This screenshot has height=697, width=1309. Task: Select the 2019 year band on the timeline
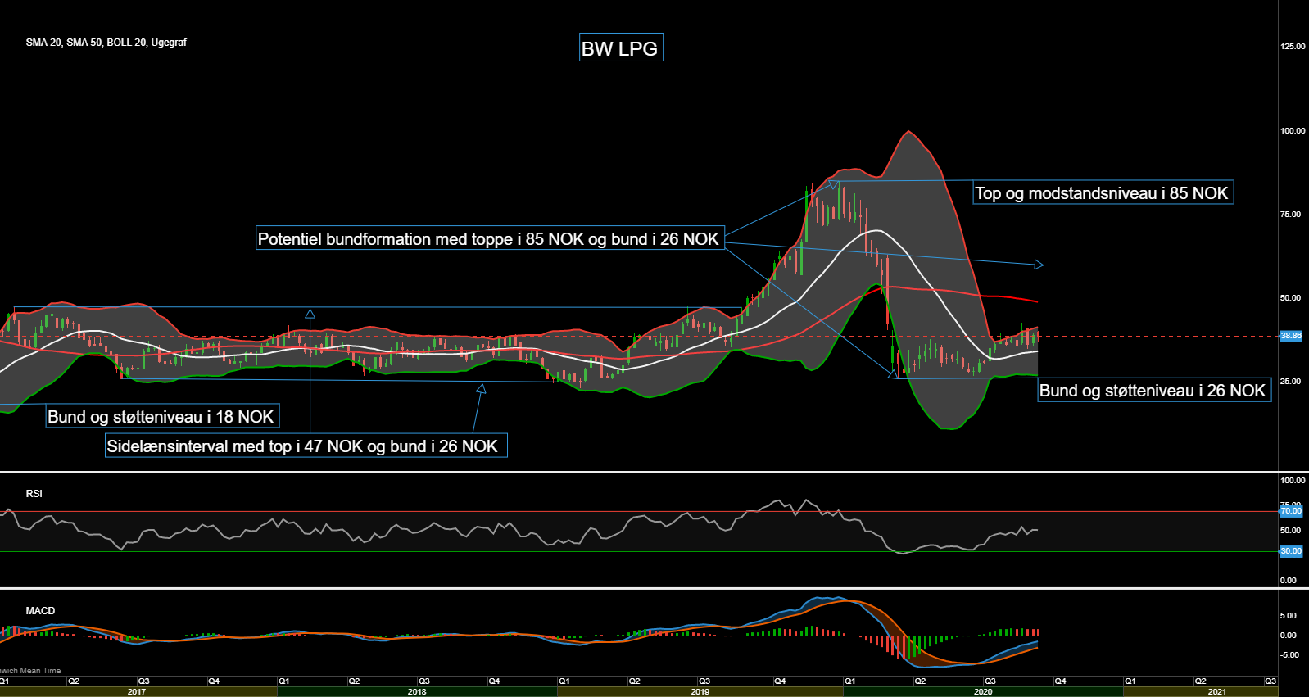tap(700, 692)
